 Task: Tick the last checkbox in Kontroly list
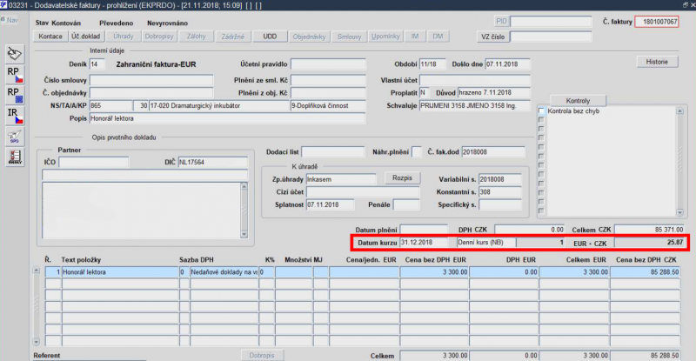tap(541, 211)
